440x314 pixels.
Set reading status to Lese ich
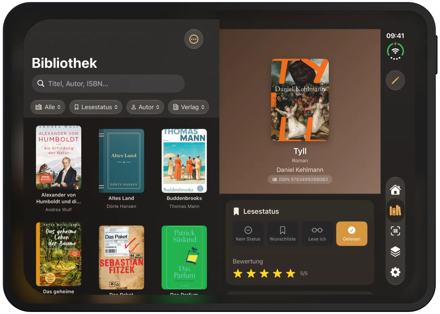(317, 234)
